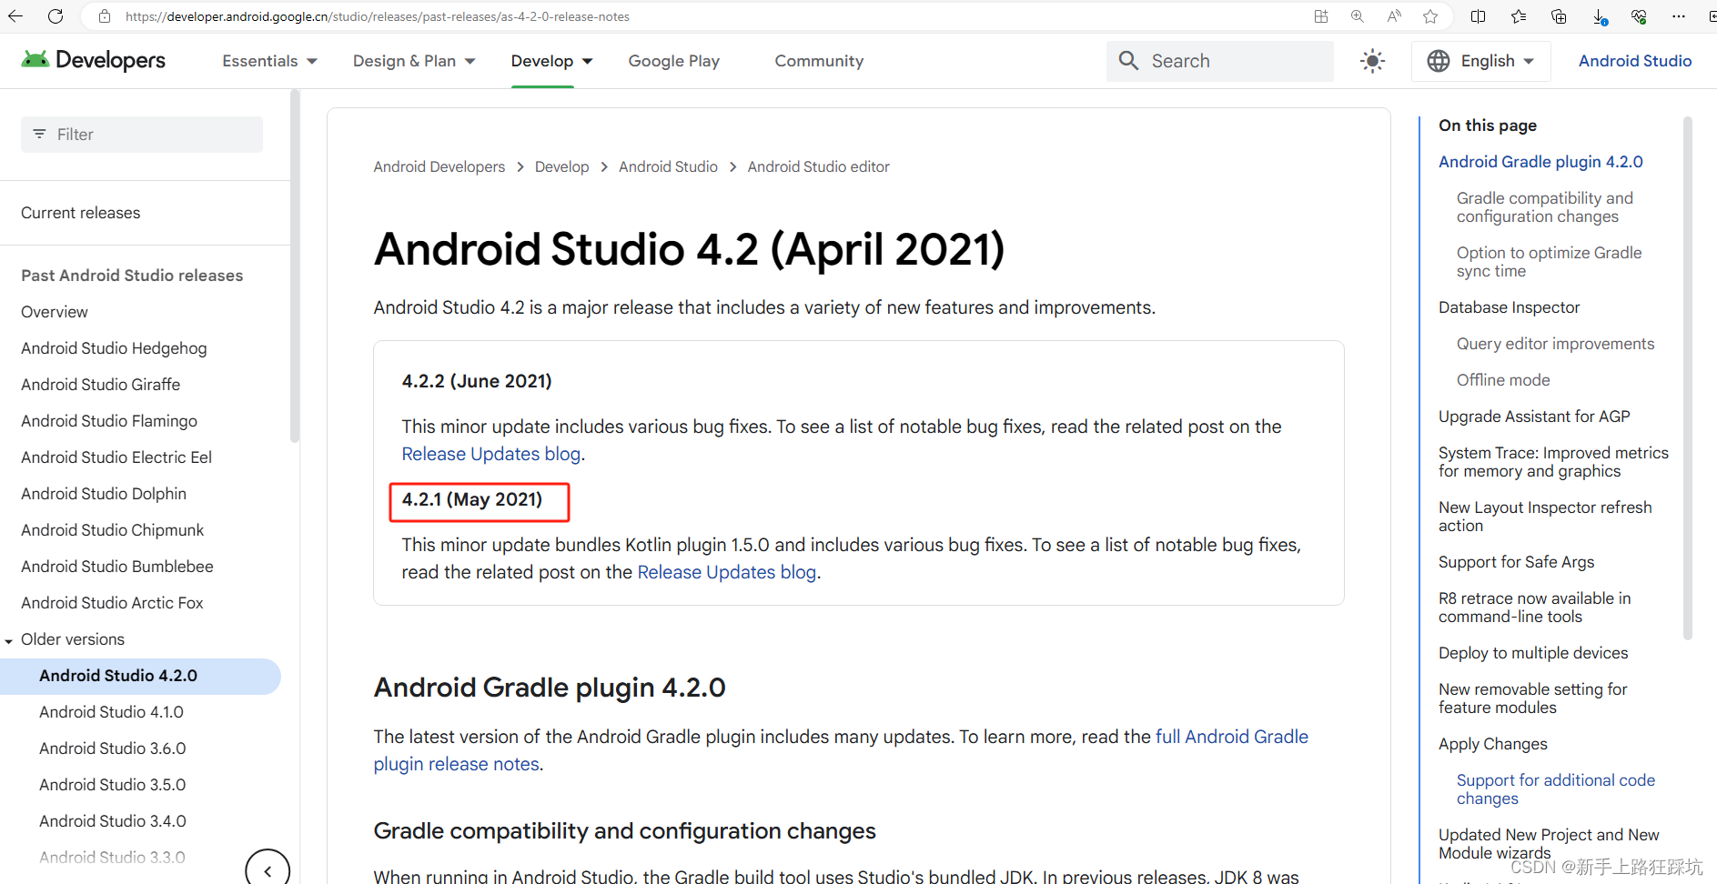Viewport: 1717px width, 884px height.
Task: Select Overview in sidebar
Action: 55,312
